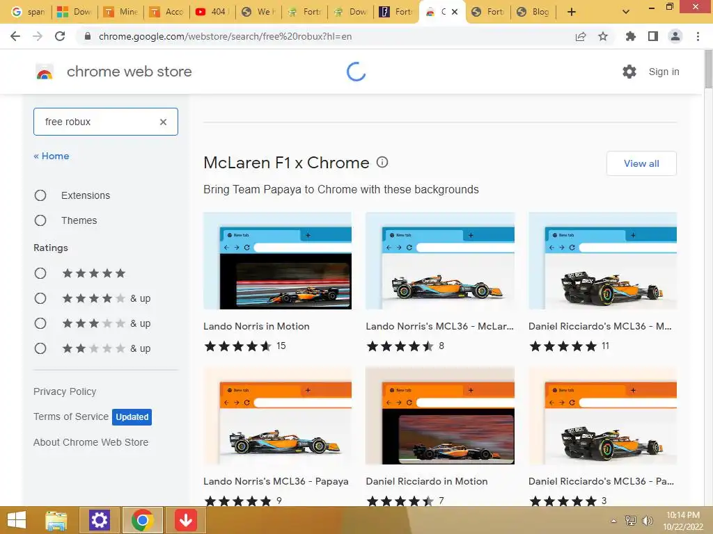Select the Themes filter radio button
This screenshot has width=713, height=534.
pos(40,220)
